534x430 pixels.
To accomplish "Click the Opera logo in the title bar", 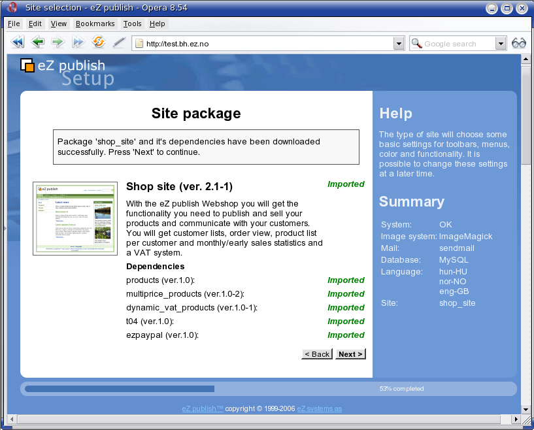I will tap(12, 7).
